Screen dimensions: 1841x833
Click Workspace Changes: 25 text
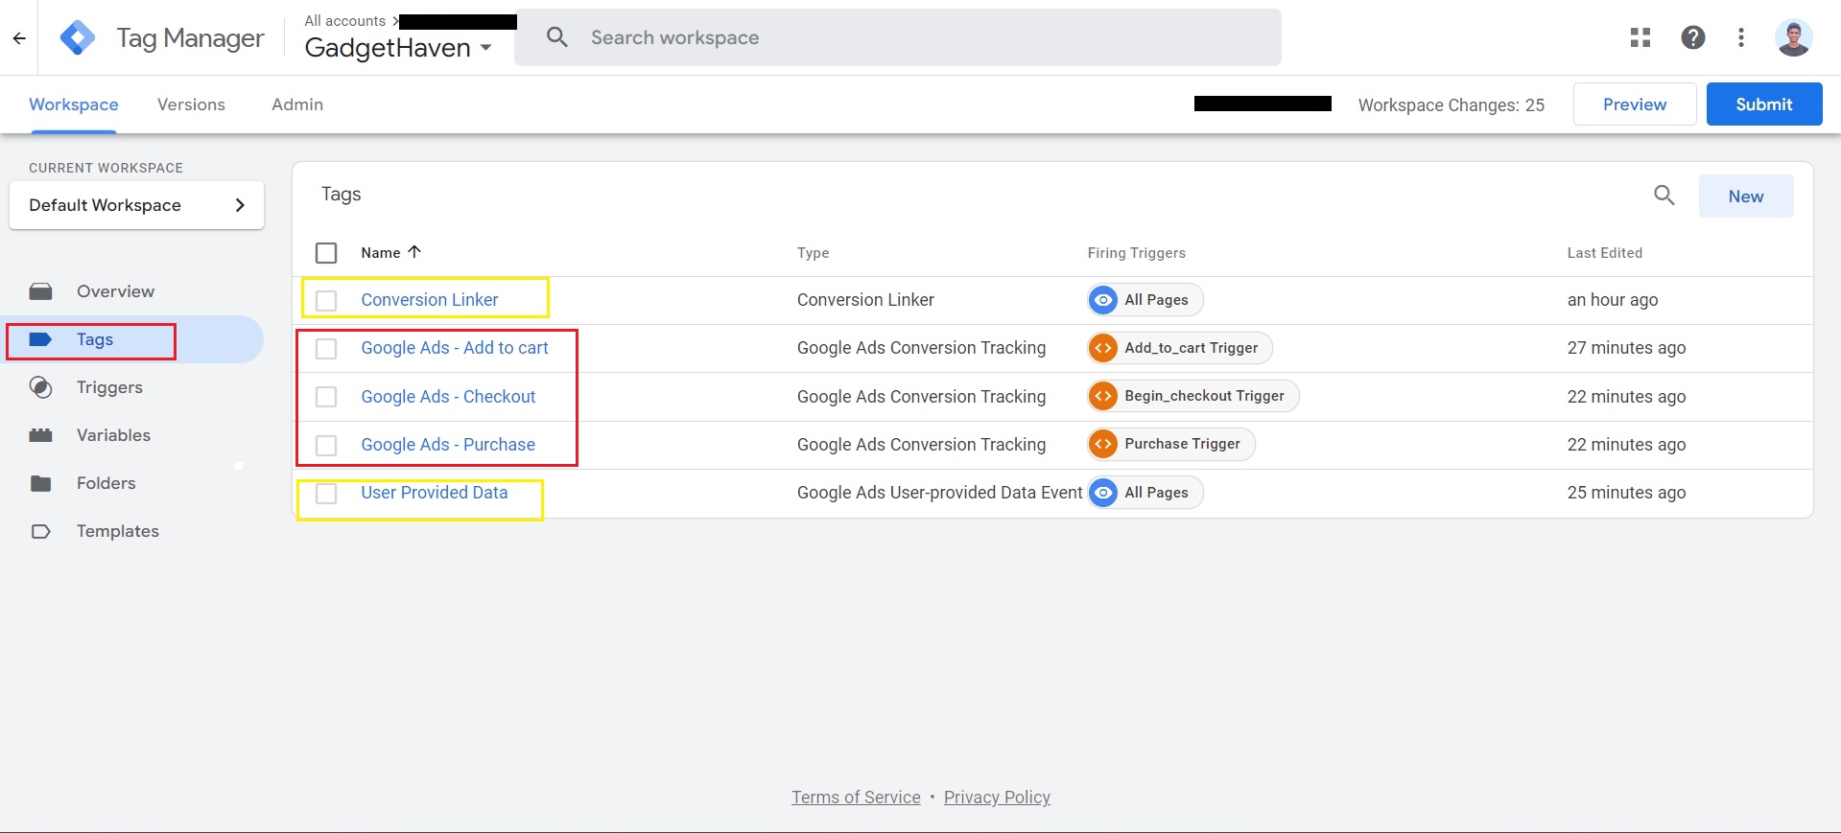pos(1452,105)
